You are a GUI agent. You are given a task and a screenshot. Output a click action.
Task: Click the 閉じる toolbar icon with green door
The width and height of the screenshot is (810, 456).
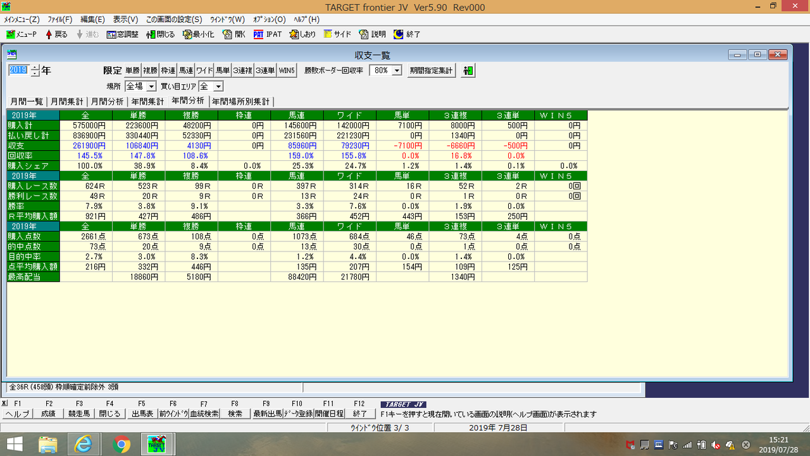click(160, 34)
